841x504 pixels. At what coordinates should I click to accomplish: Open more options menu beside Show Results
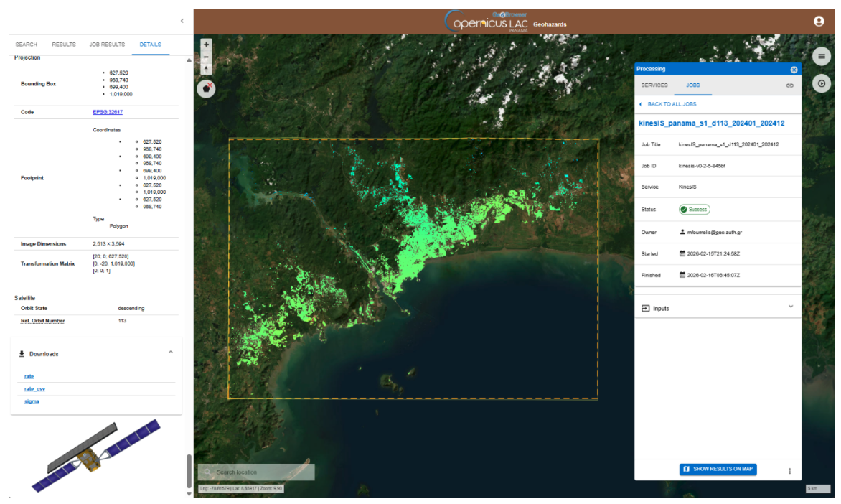pos(789,471)
